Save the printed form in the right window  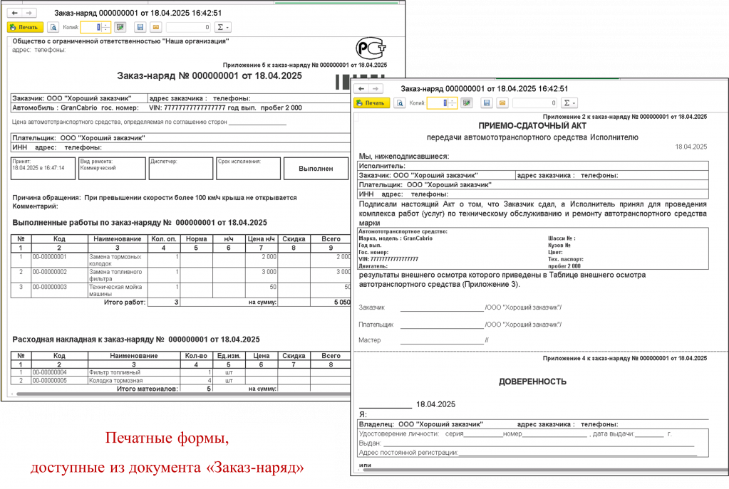[x=486, y=103]
